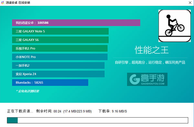Click the app logo in title bar
The image size is (194, 127).
3,3
